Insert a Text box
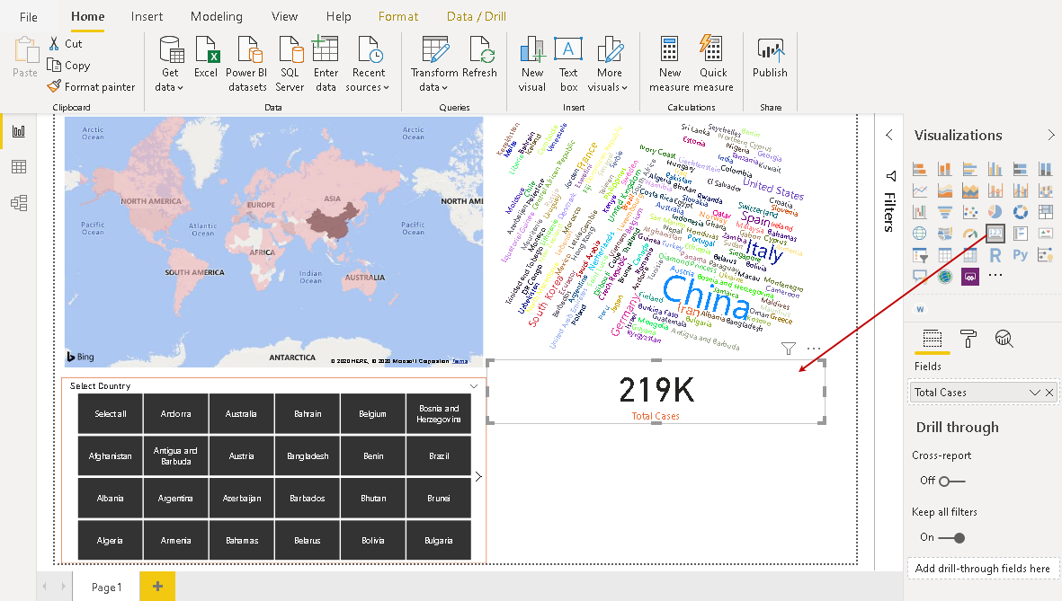The height and width of the screenshot is (601, 1062). click(x=568, y=65)
